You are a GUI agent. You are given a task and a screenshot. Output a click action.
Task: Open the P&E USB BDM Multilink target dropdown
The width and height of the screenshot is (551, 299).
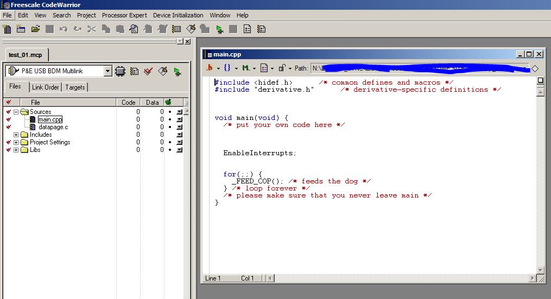pyautogui.click(x=108, y=71)
